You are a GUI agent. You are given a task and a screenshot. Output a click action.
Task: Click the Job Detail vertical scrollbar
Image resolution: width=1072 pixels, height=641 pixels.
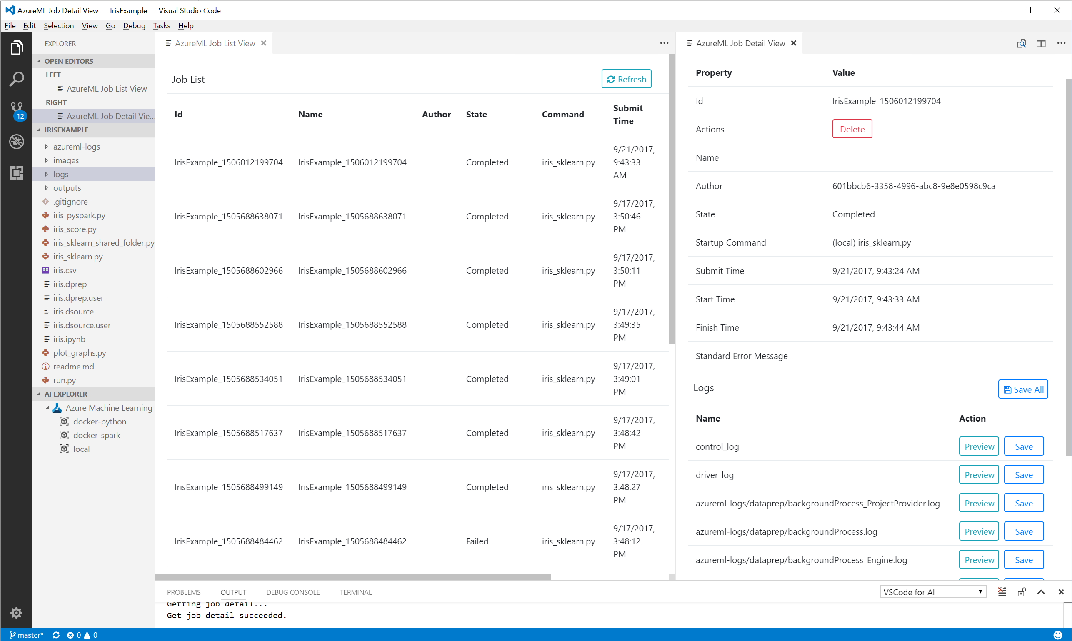[1068, 267]
